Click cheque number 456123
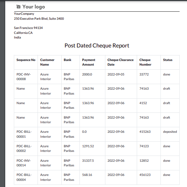Screen dimensions: 187x187 (145, 175)
